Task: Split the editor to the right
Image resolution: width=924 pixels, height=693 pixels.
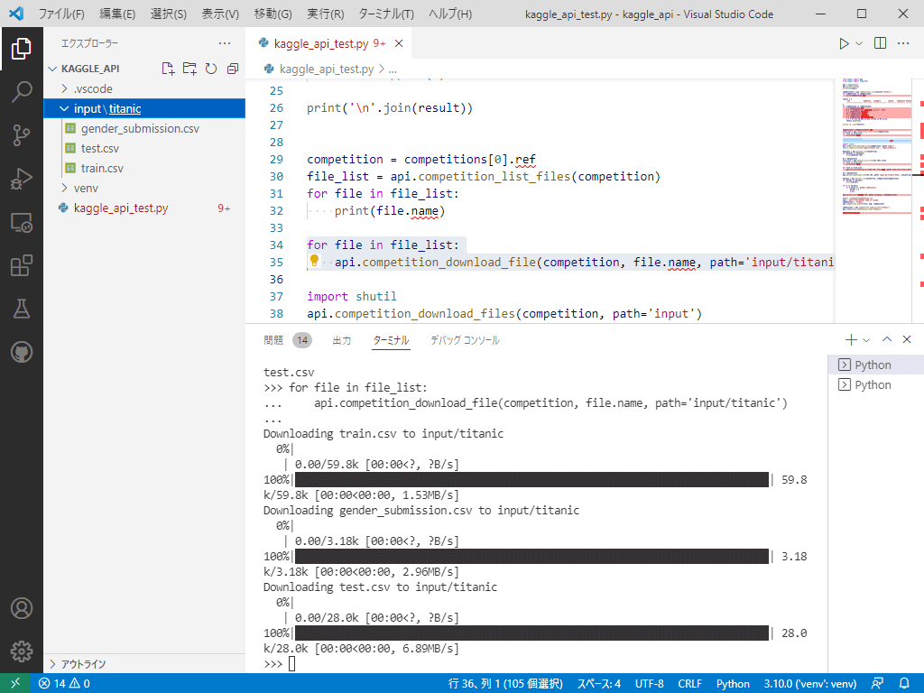Action: (x=879, y=42)
